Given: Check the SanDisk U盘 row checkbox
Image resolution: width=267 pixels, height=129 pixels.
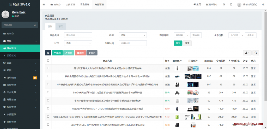Looking at the screenshot, I should 48,92.
